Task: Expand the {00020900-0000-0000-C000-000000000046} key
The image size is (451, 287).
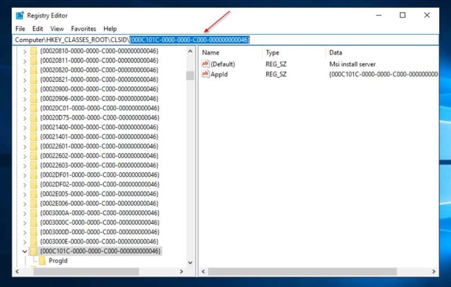Action: coord(25,89)
